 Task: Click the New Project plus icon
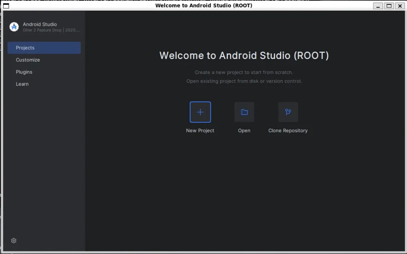[200, 112]
